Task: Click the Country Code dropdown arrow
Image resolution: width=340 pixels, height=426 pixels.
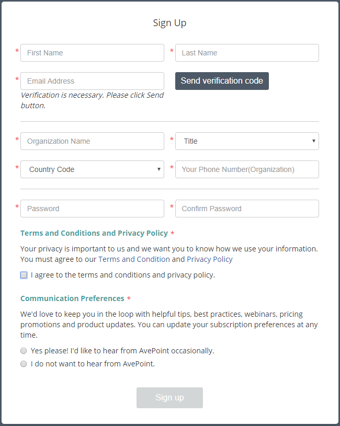Action: 158,169
